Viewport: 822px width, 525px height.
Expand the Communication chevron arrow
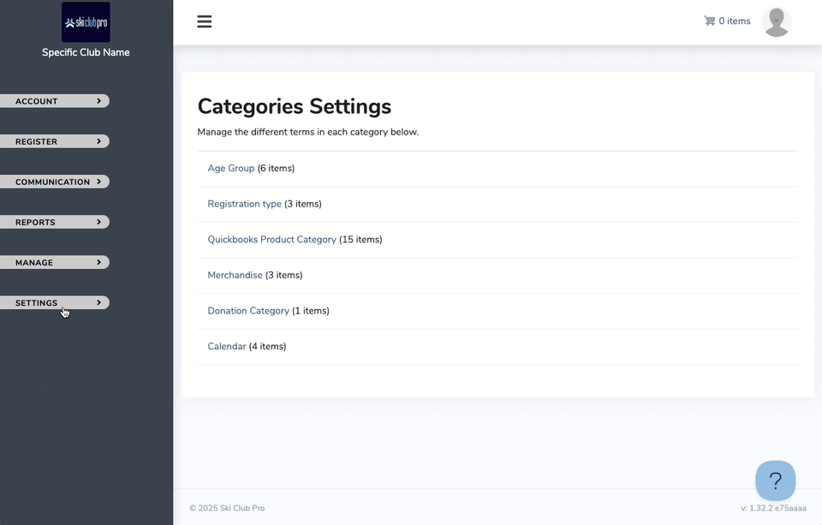(98, 182)
